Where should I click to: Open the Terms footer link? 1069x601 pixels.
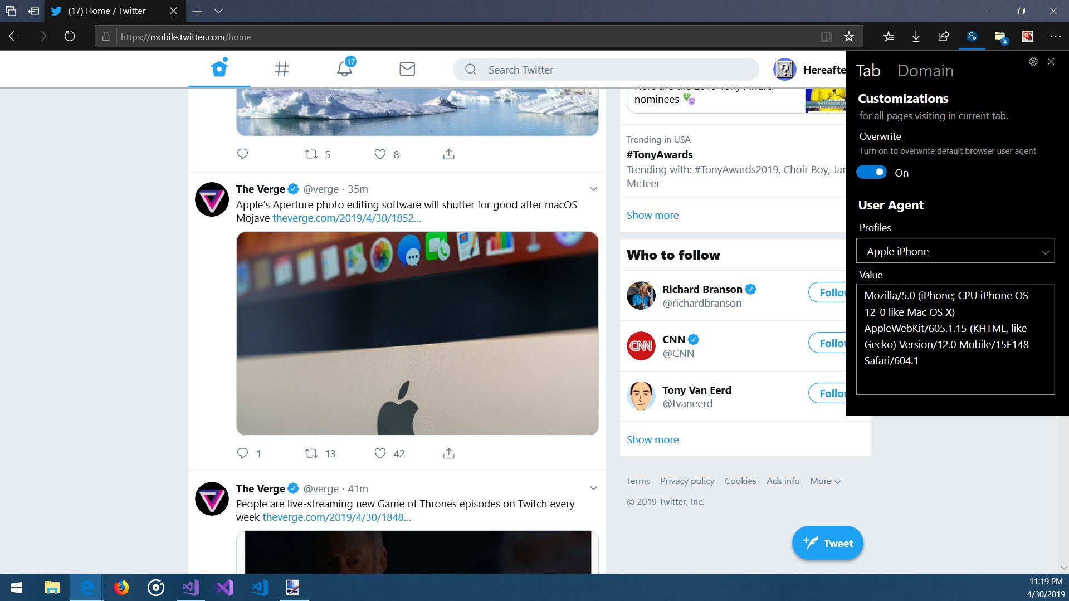click(x=638, y=481)
